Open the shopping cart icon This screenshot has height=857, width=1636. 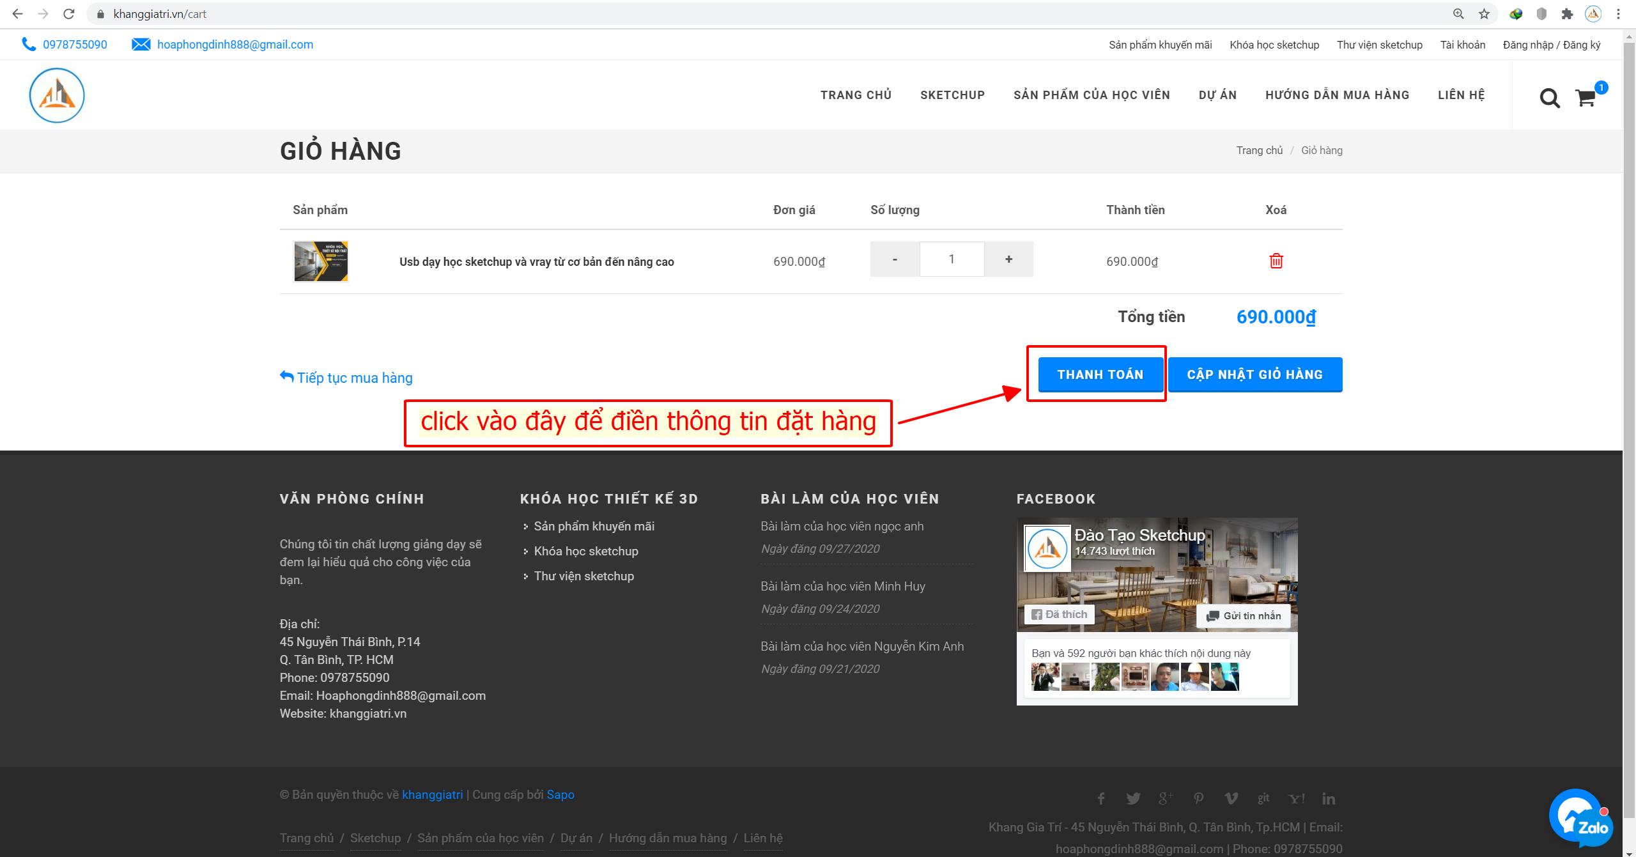coord(1586,98)
